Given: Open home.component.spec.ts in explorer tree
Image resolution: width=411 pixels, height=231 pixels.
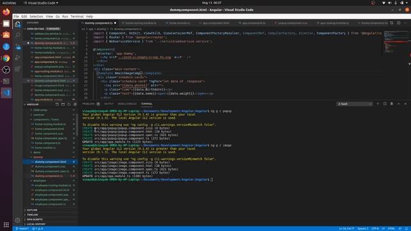Looking at the screenshot, I should [x=51, y=139].
